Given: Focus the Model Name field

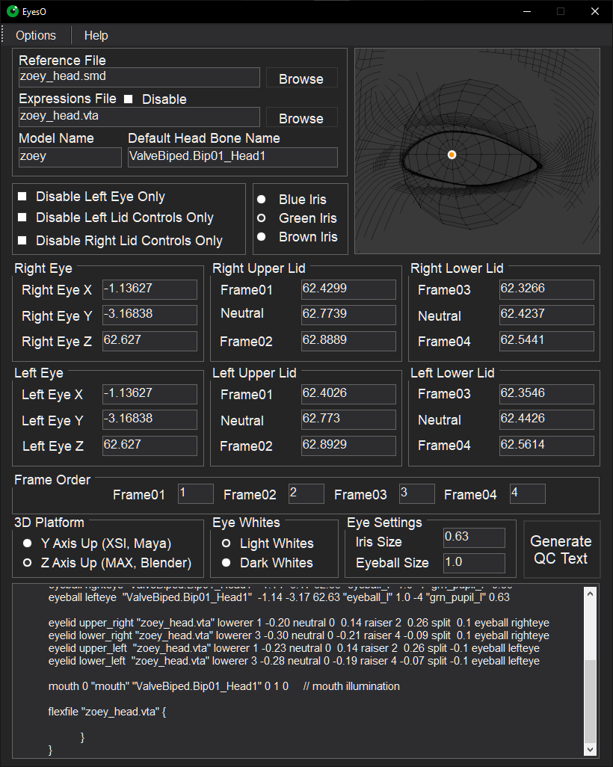Looking at the screenshot, I should pos(70,158).
